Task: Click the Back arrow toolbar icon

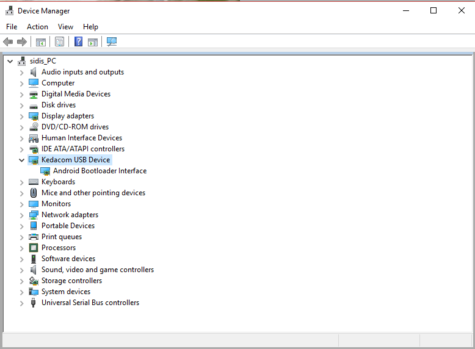Action: coord(8,41)
